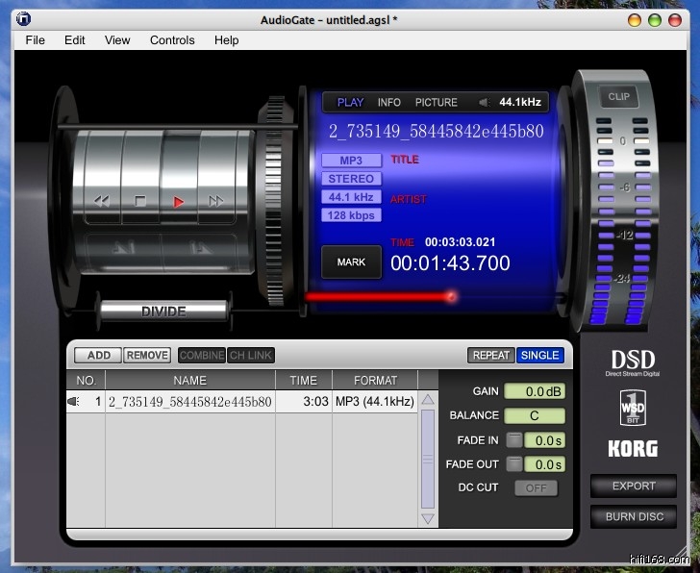The height and width of the screenshot is (573, 700).
Task: Enable the FADE OUT switch
Action: pyautogui.click(x=514, y=464)
